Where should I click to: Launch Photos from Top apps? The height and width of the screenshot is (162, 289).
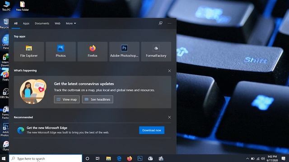(61, 51)
